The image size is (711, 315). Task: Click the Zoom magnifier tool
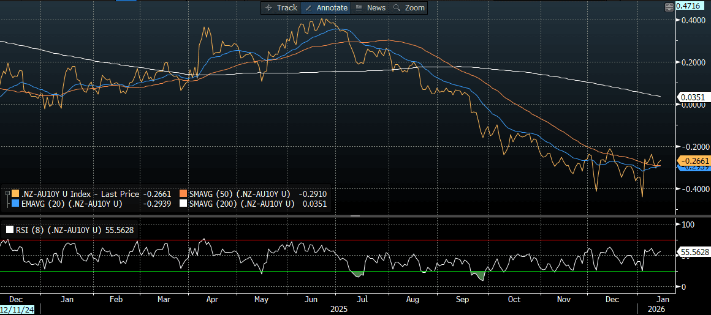408,7
